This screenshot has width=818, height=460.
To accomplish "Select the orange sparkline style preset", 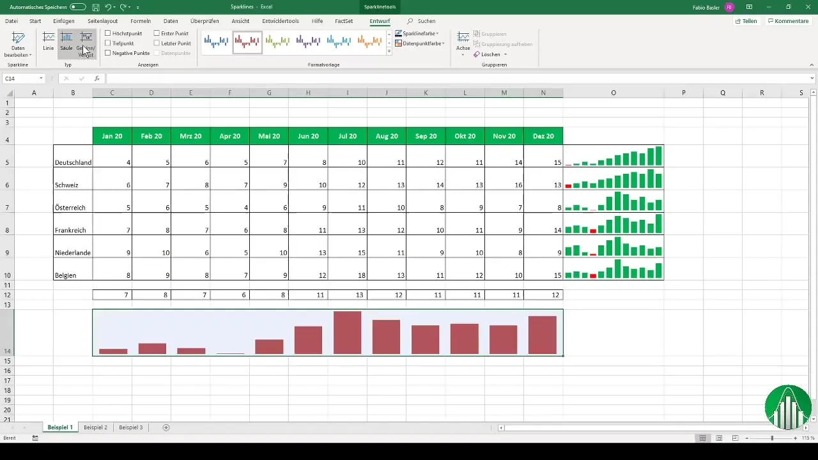I will point(370,42).
